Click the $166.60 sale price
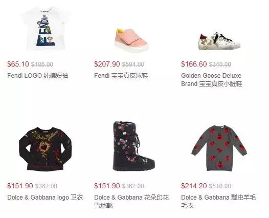Image resolution: width=269 pixels, height=218 pixels. pos(194,64)
